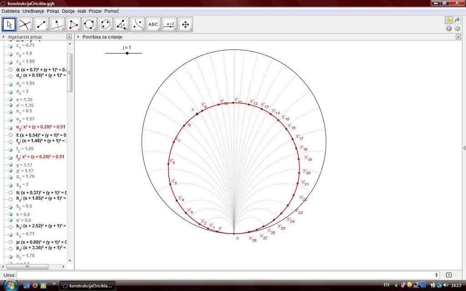466x291 pixels.
Task: Click the volume speaker tray icon
Action: coord(445,285)
